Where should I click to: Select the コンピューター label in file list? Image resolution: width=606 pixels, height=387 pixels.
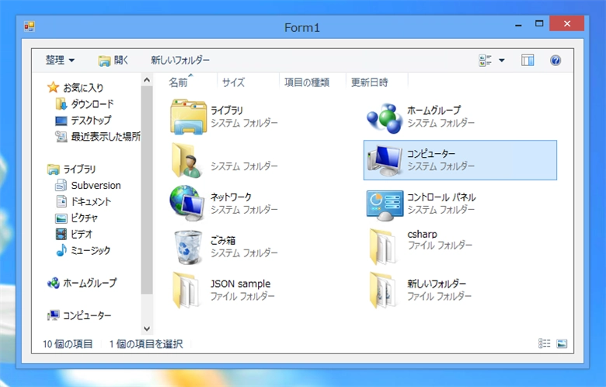tap(431, 154)
